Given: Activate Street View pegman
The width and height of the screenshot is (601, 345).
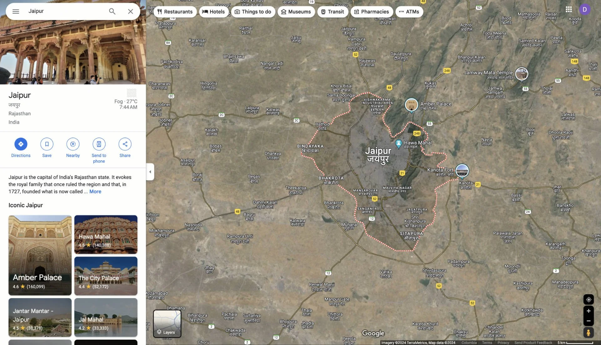Looking at the screenshot, I should [588, 332].
